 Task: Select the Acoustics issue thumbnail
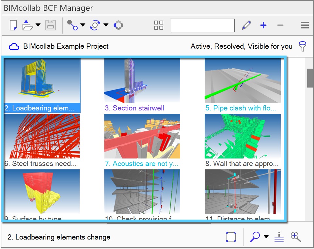coord(142,136)
